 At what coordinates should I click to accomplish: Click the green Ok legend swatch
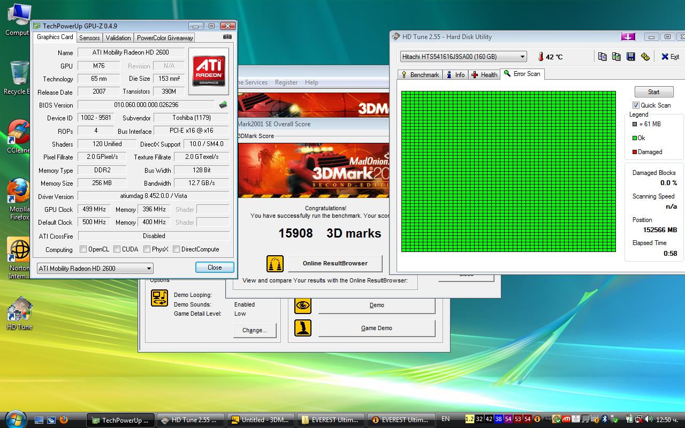(635, 138)
